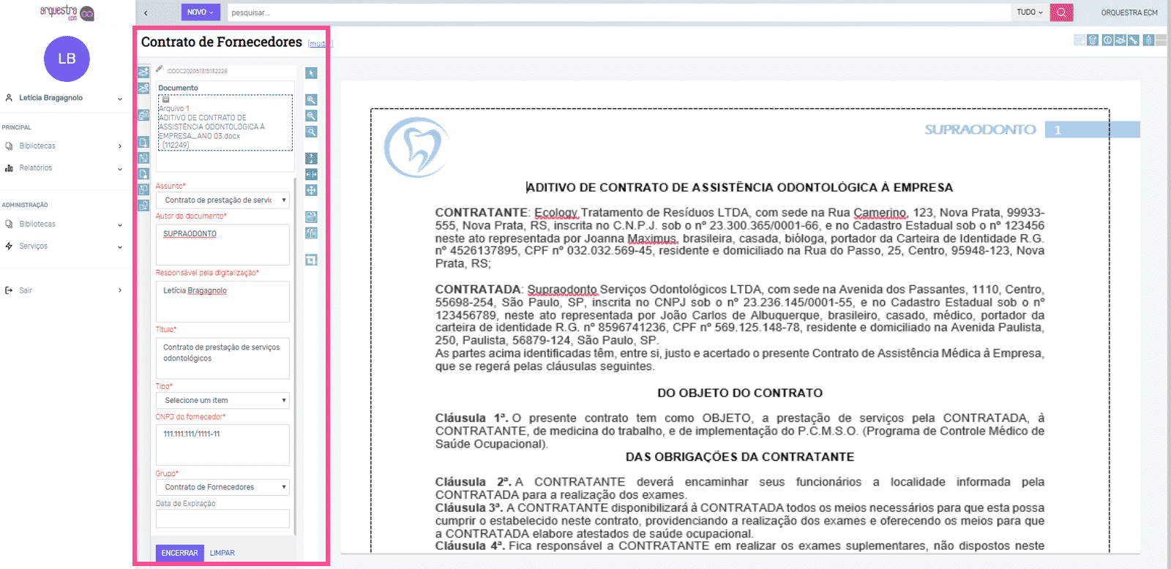Screen dimensions: 1171x569
Task: Click the mudar link beside title
Action: click(x=319, y=44)
